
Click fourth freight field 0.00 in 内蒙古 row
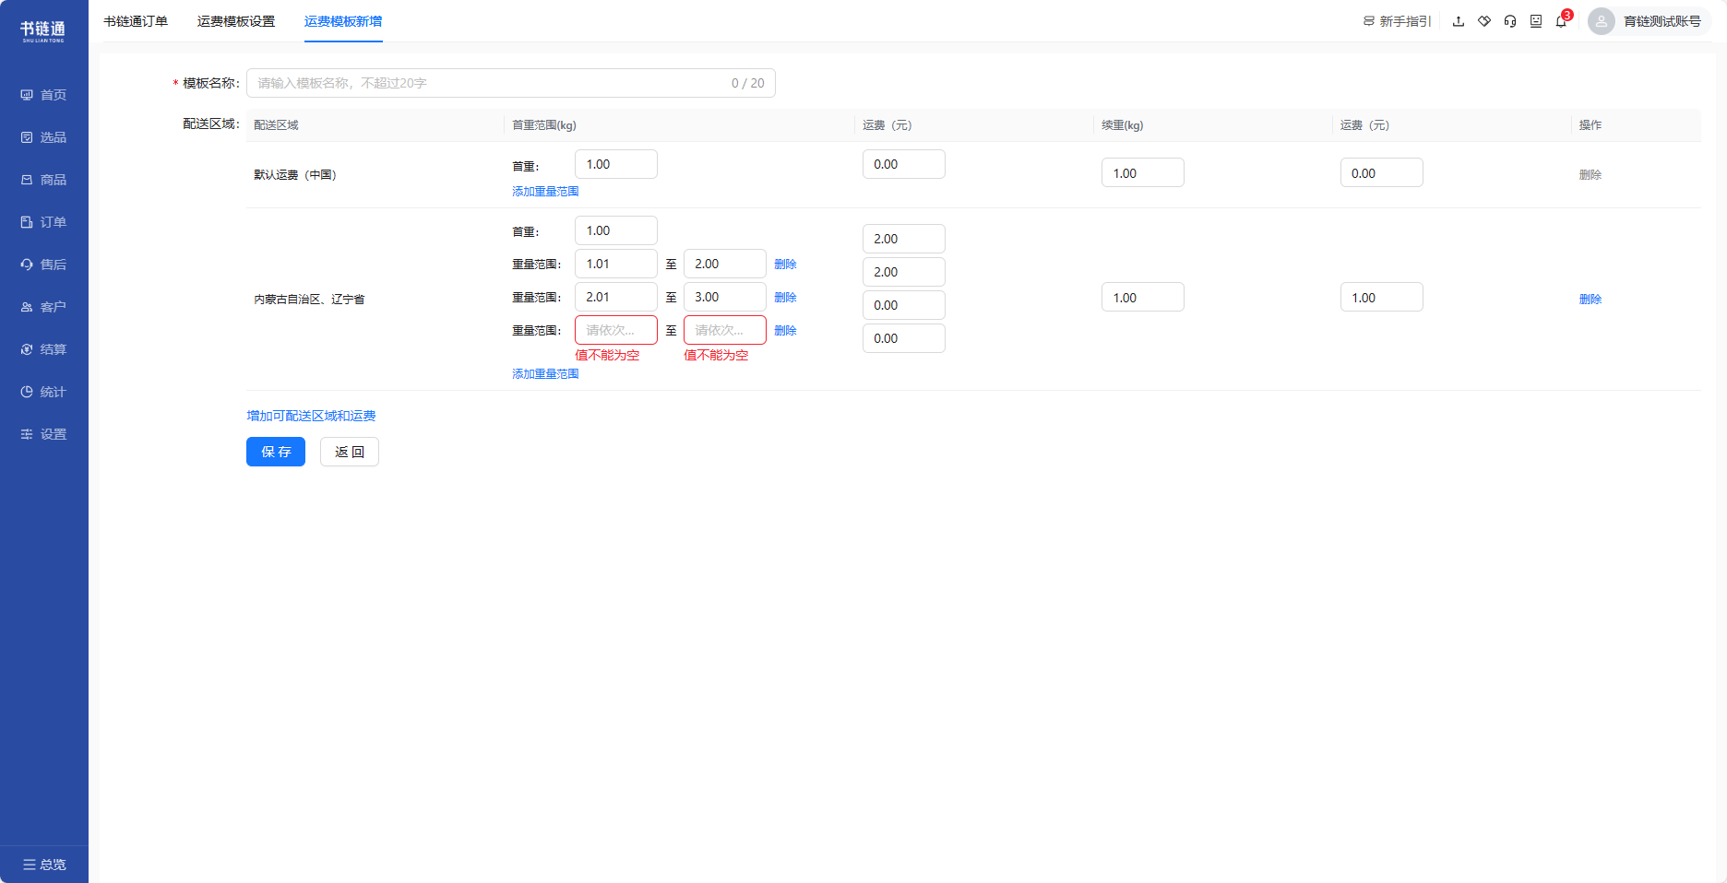pos(904,338)
